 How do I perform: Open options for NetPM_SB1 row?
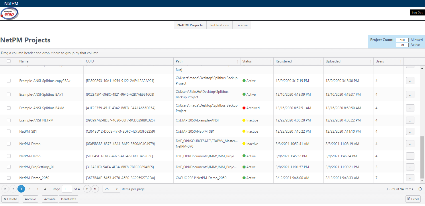pos(410,132)
